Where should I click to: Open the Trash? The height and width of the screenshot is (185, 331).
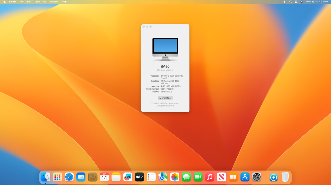(285, 177)
